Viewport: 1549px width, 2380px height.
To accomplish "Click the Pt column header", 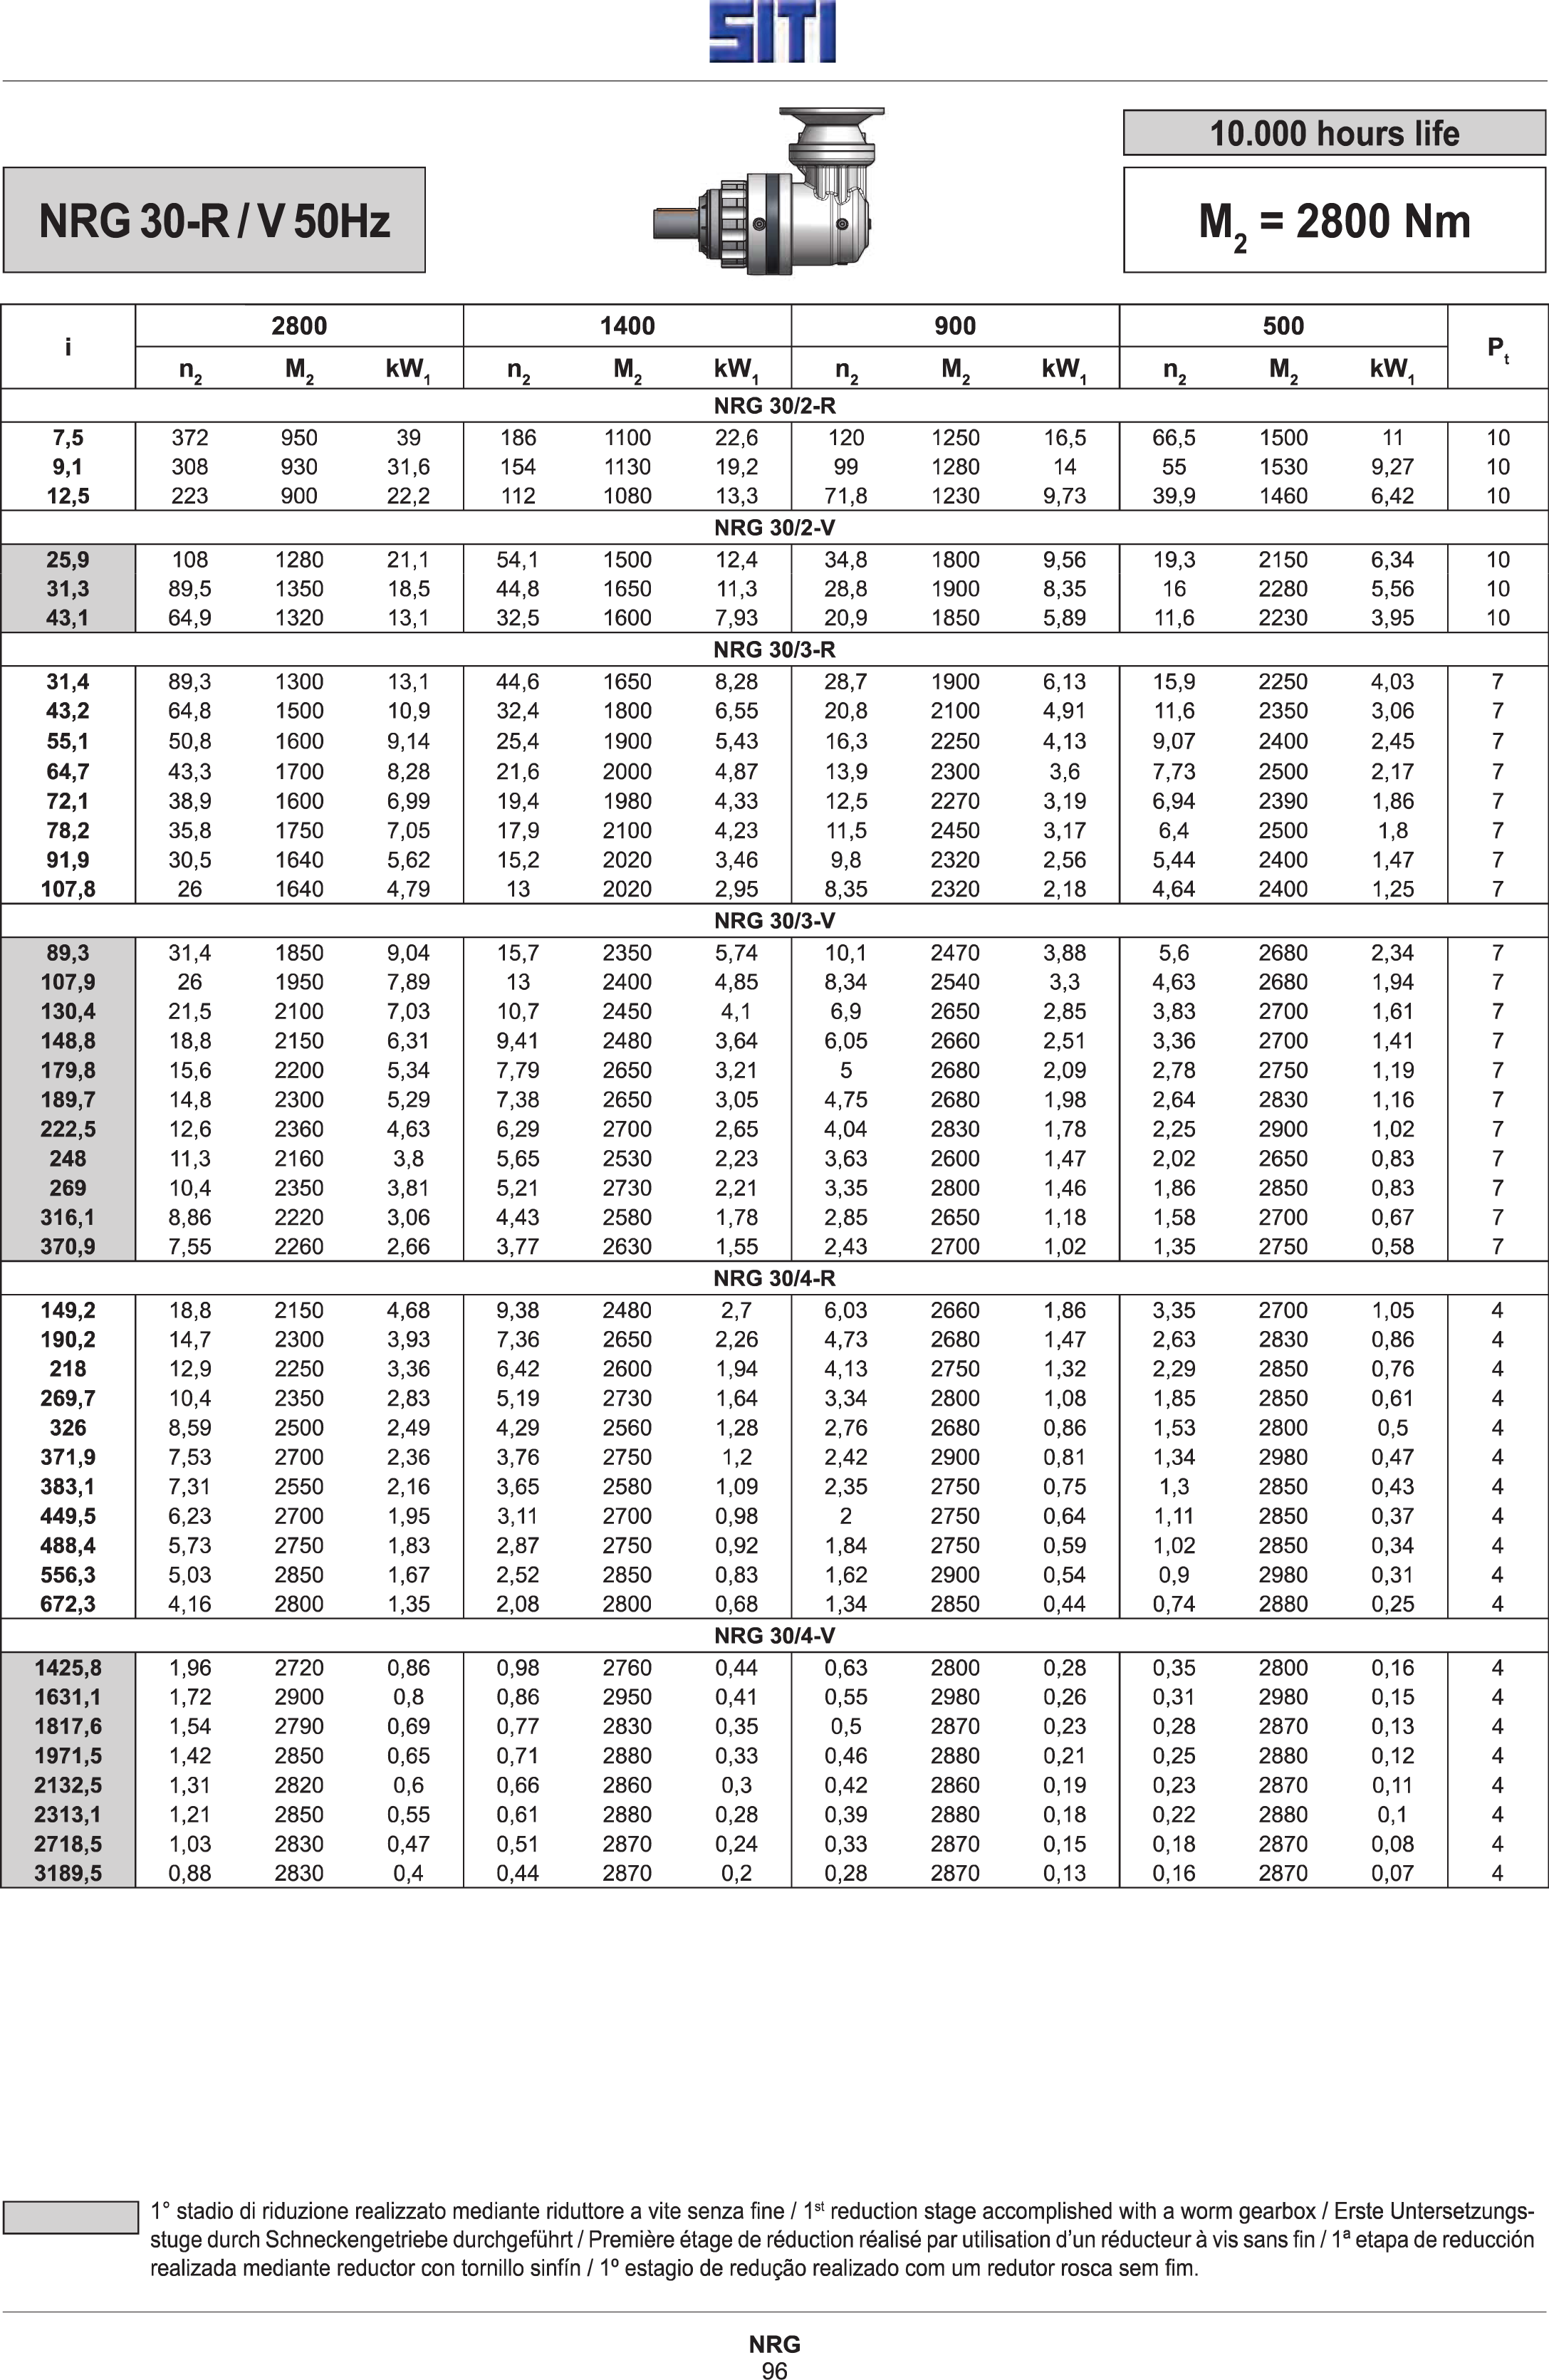I will pos(1497,348).
